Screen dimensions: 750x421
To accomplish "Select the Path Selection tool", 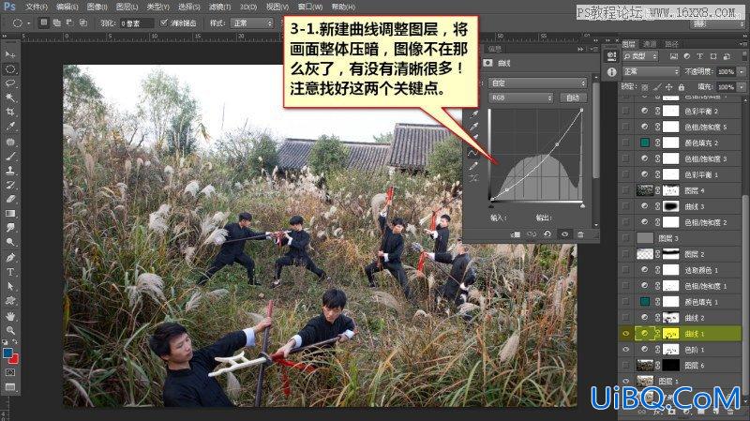I will click(10, 287).
